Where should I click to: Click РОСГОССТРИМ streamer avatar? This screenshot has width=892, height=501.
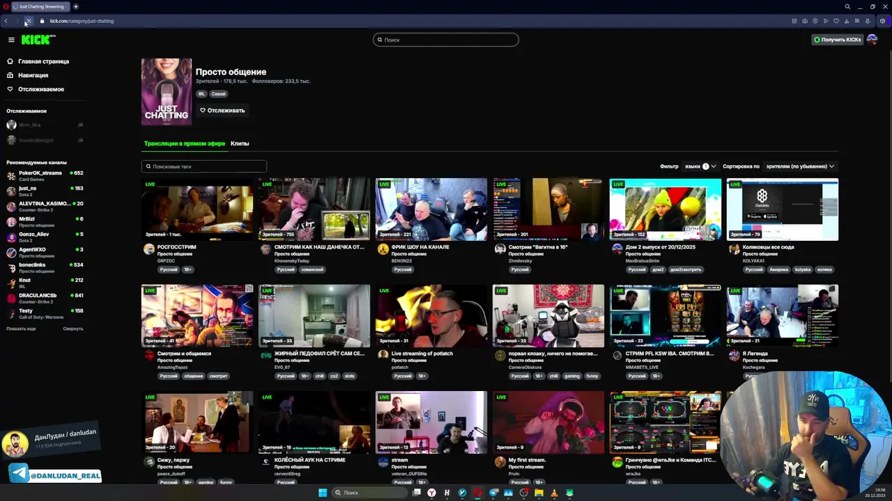148,249
